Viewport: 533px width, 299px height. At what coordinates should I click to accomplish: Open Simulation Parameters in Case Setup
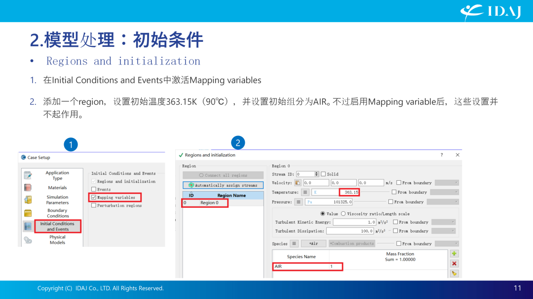57,200
